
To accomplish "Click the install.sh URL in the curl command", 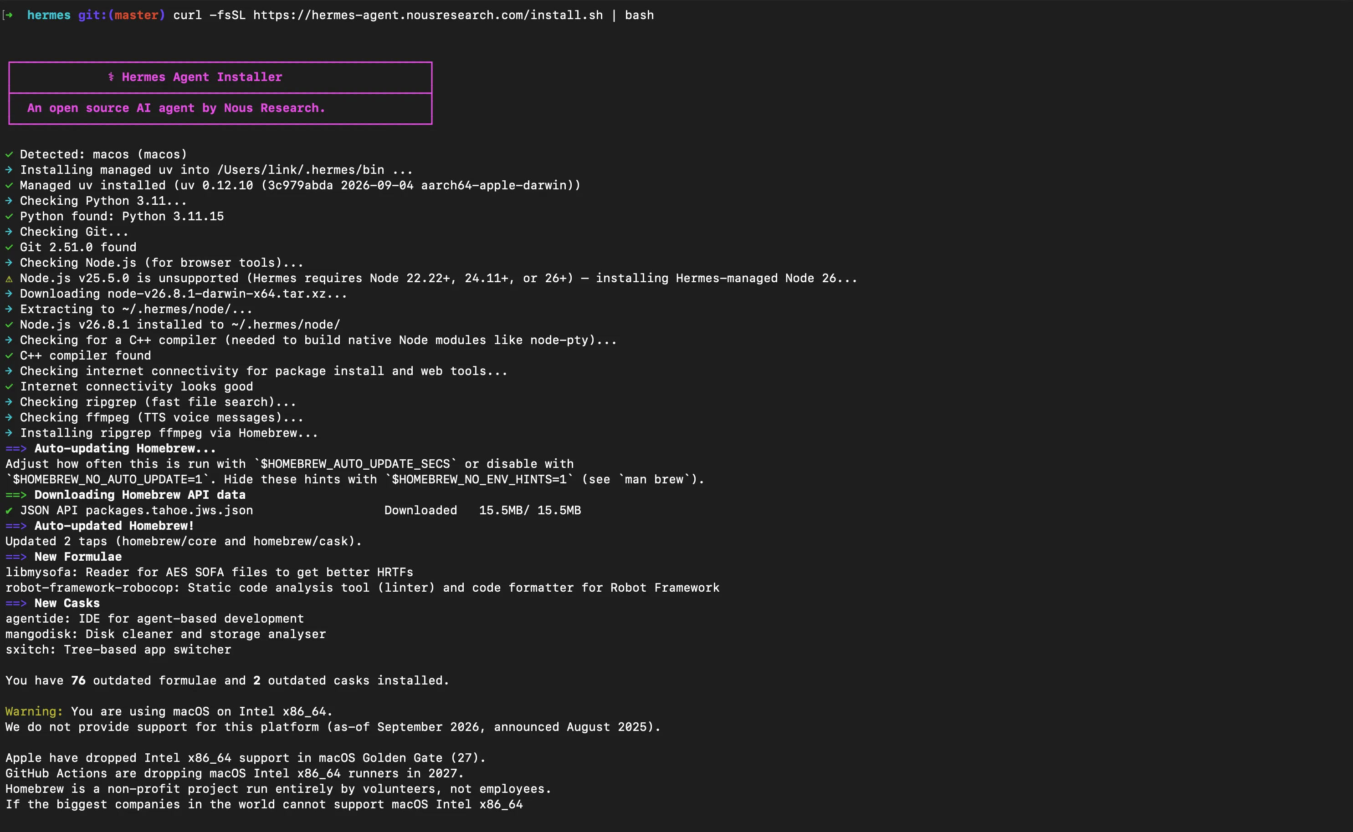I will pos(428,15).
